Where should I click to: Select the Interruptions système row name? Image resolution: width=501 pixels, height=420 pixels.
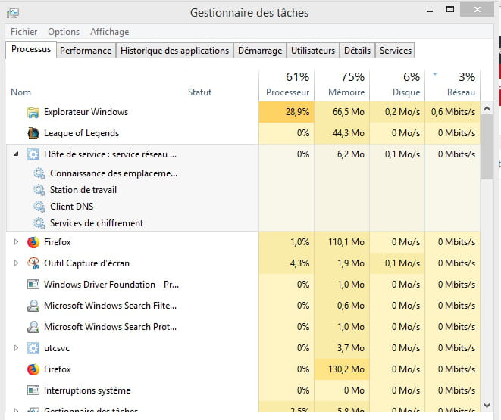point(87,390)
